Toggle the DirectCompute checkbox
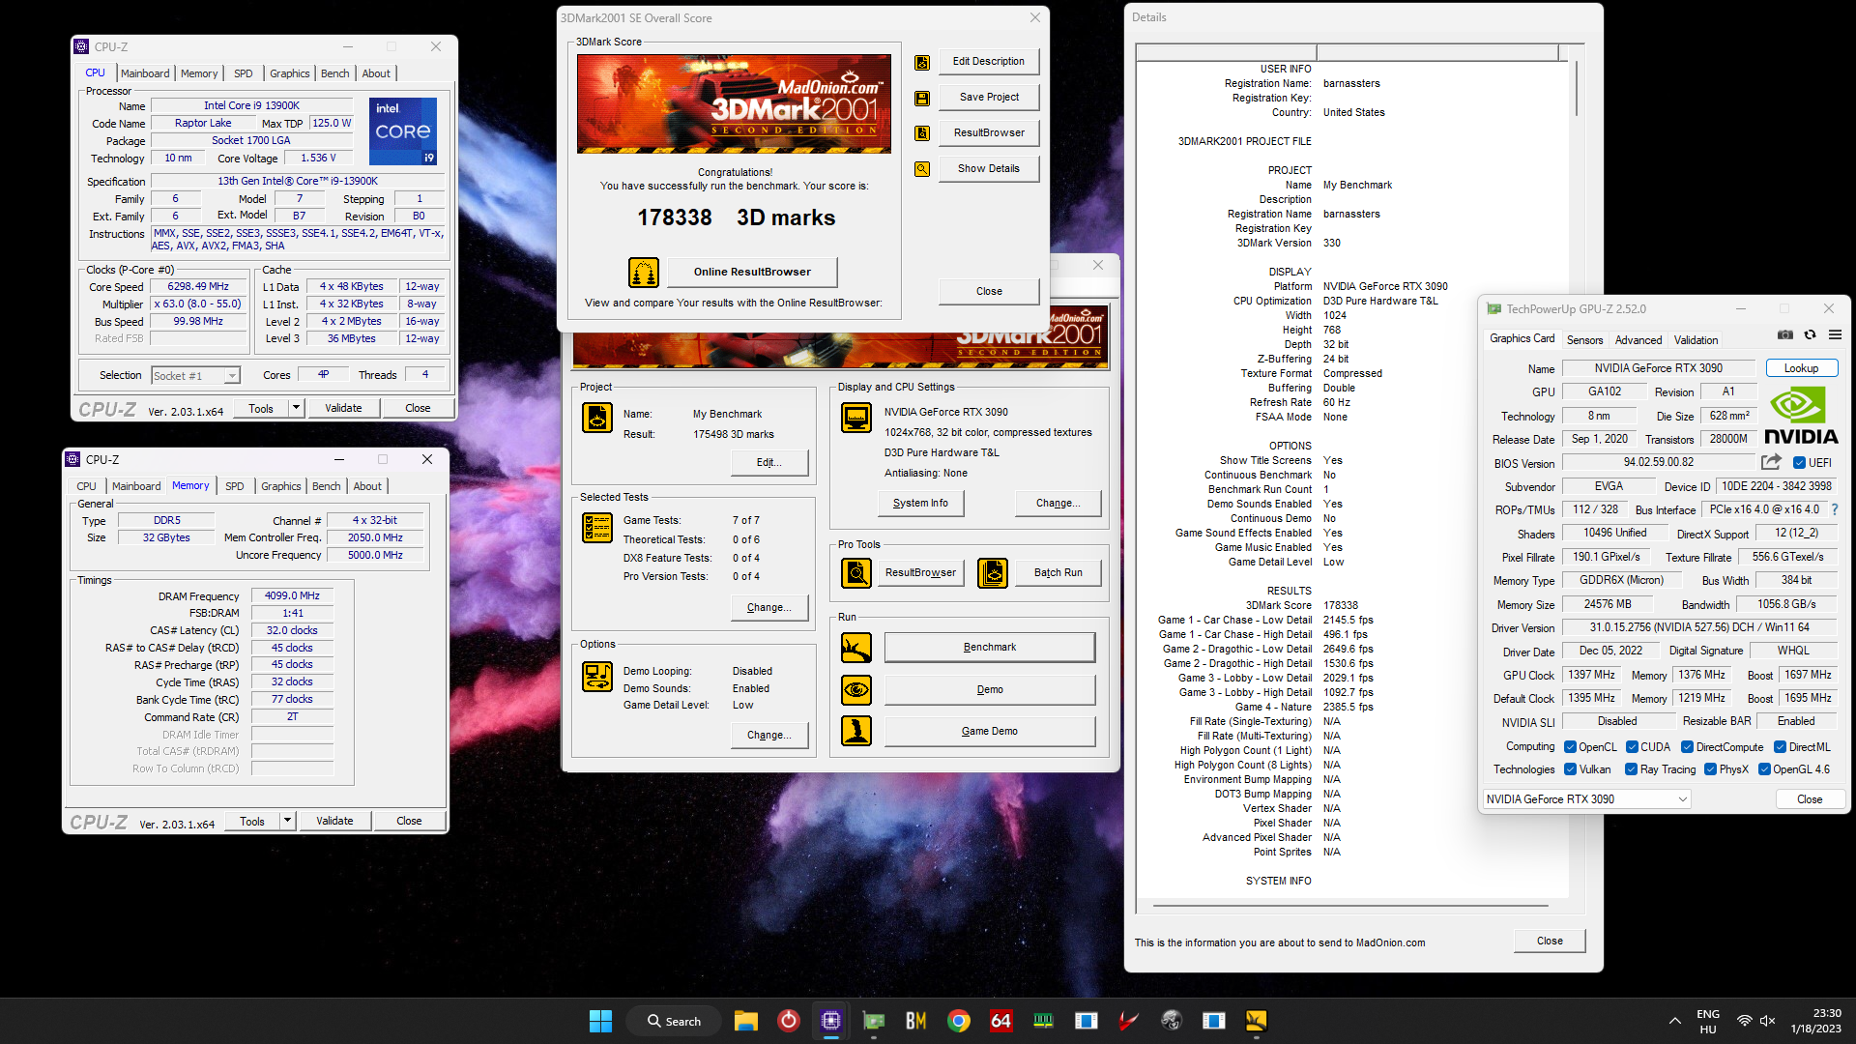Viewport: 1856px width, 1044px height. tap(1687, 747)
